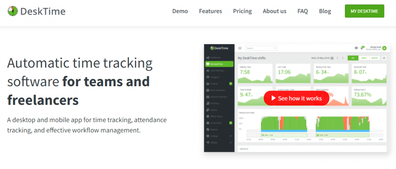Open the Dashboard sidebar icon in preview
Viewport: 396px width, 169px height.
click(x=208, y=58)
